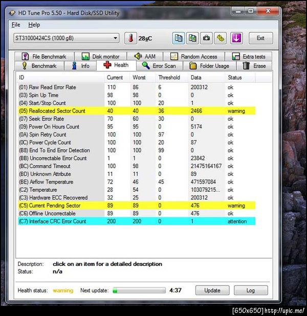Viewport: 307px width, 316px height.
Task: Select the Spin Up Time row
Action: point(137,95)
